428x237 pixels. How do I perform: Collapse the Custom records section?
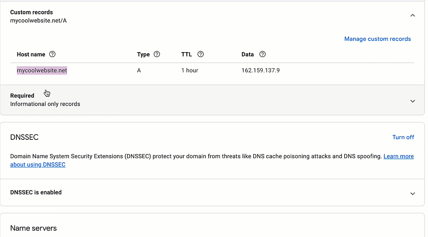tap(412, 16)
